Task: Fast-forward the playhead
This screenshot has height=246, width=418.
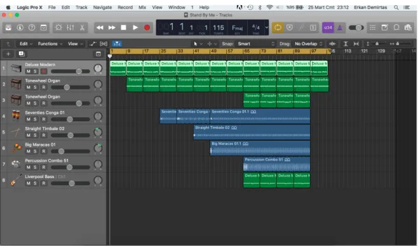Action: tap(112, 27)
